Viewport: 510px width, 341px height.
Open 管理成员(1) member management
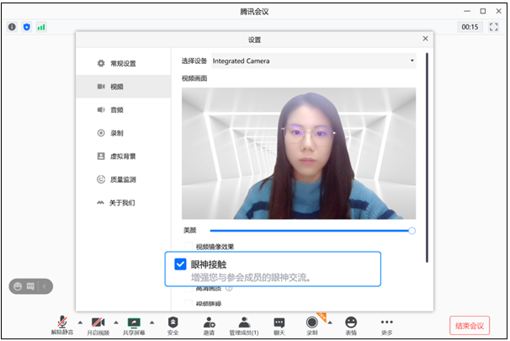pyautogui.click(x=244, y=322)
